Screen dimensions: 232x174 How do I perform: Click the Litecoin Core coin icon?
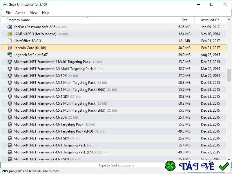[x=10, y=48]
